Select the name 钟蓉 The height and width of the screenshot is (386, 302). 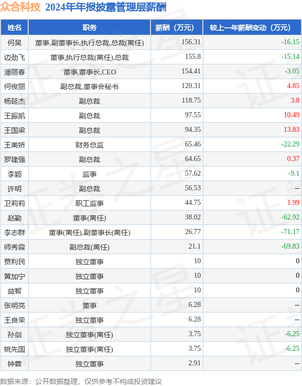coord(15,363)
